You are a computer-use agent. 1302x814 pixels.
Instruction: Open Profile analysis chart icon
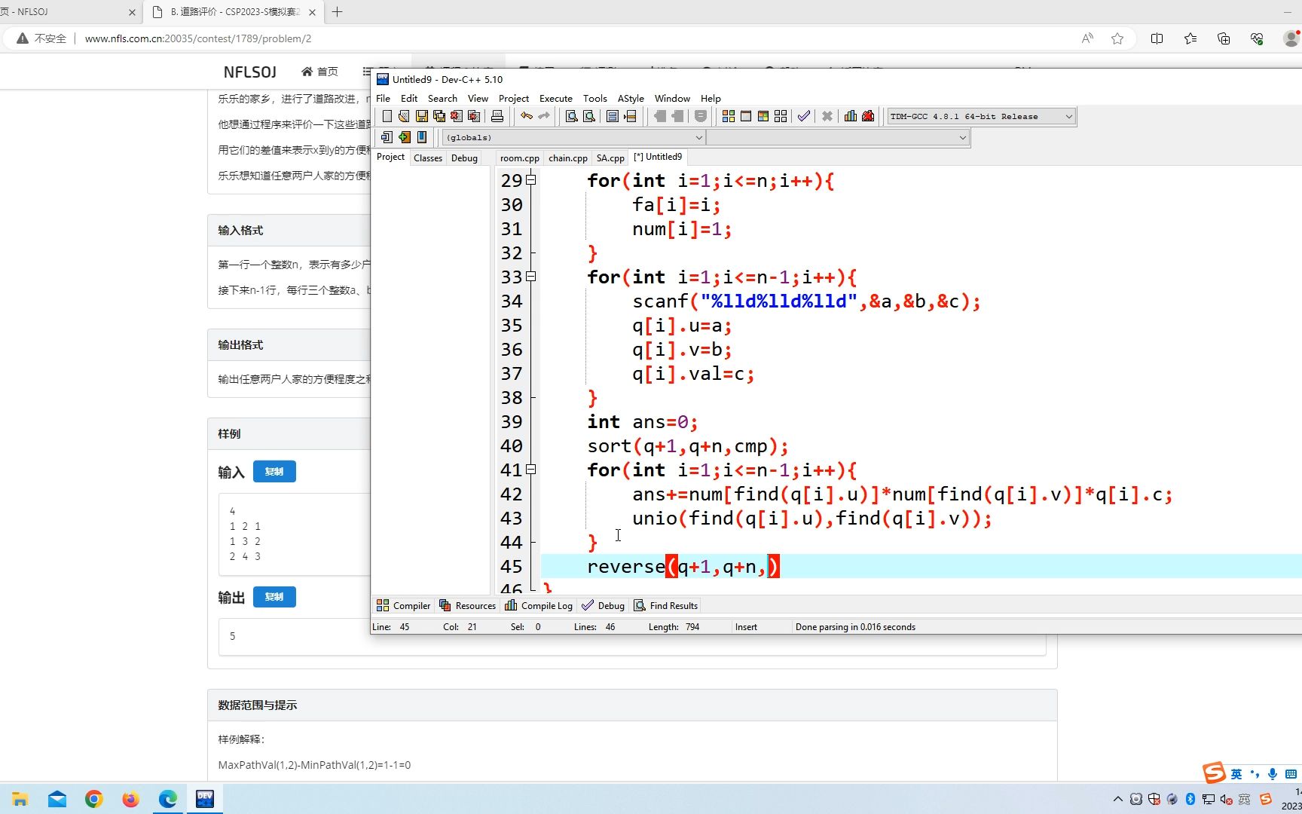[851, 116]
